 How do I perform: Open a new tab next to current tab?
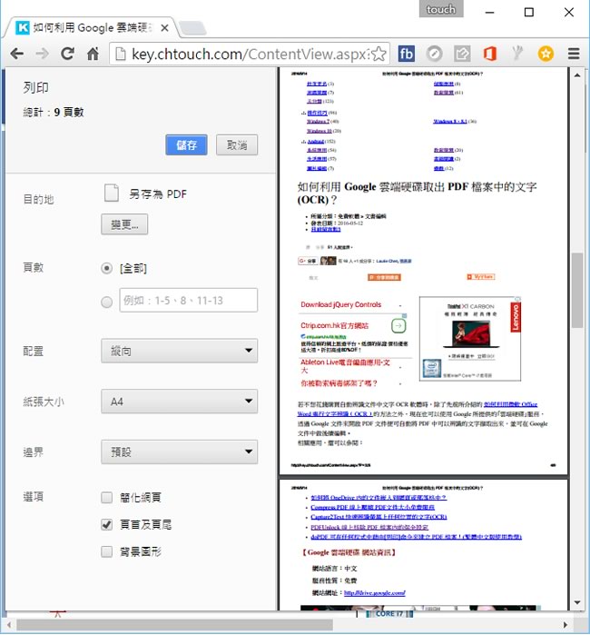192,28
